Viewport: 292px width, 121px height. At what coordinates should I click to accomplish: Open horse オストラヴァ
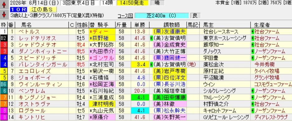[x=35, y=104]
